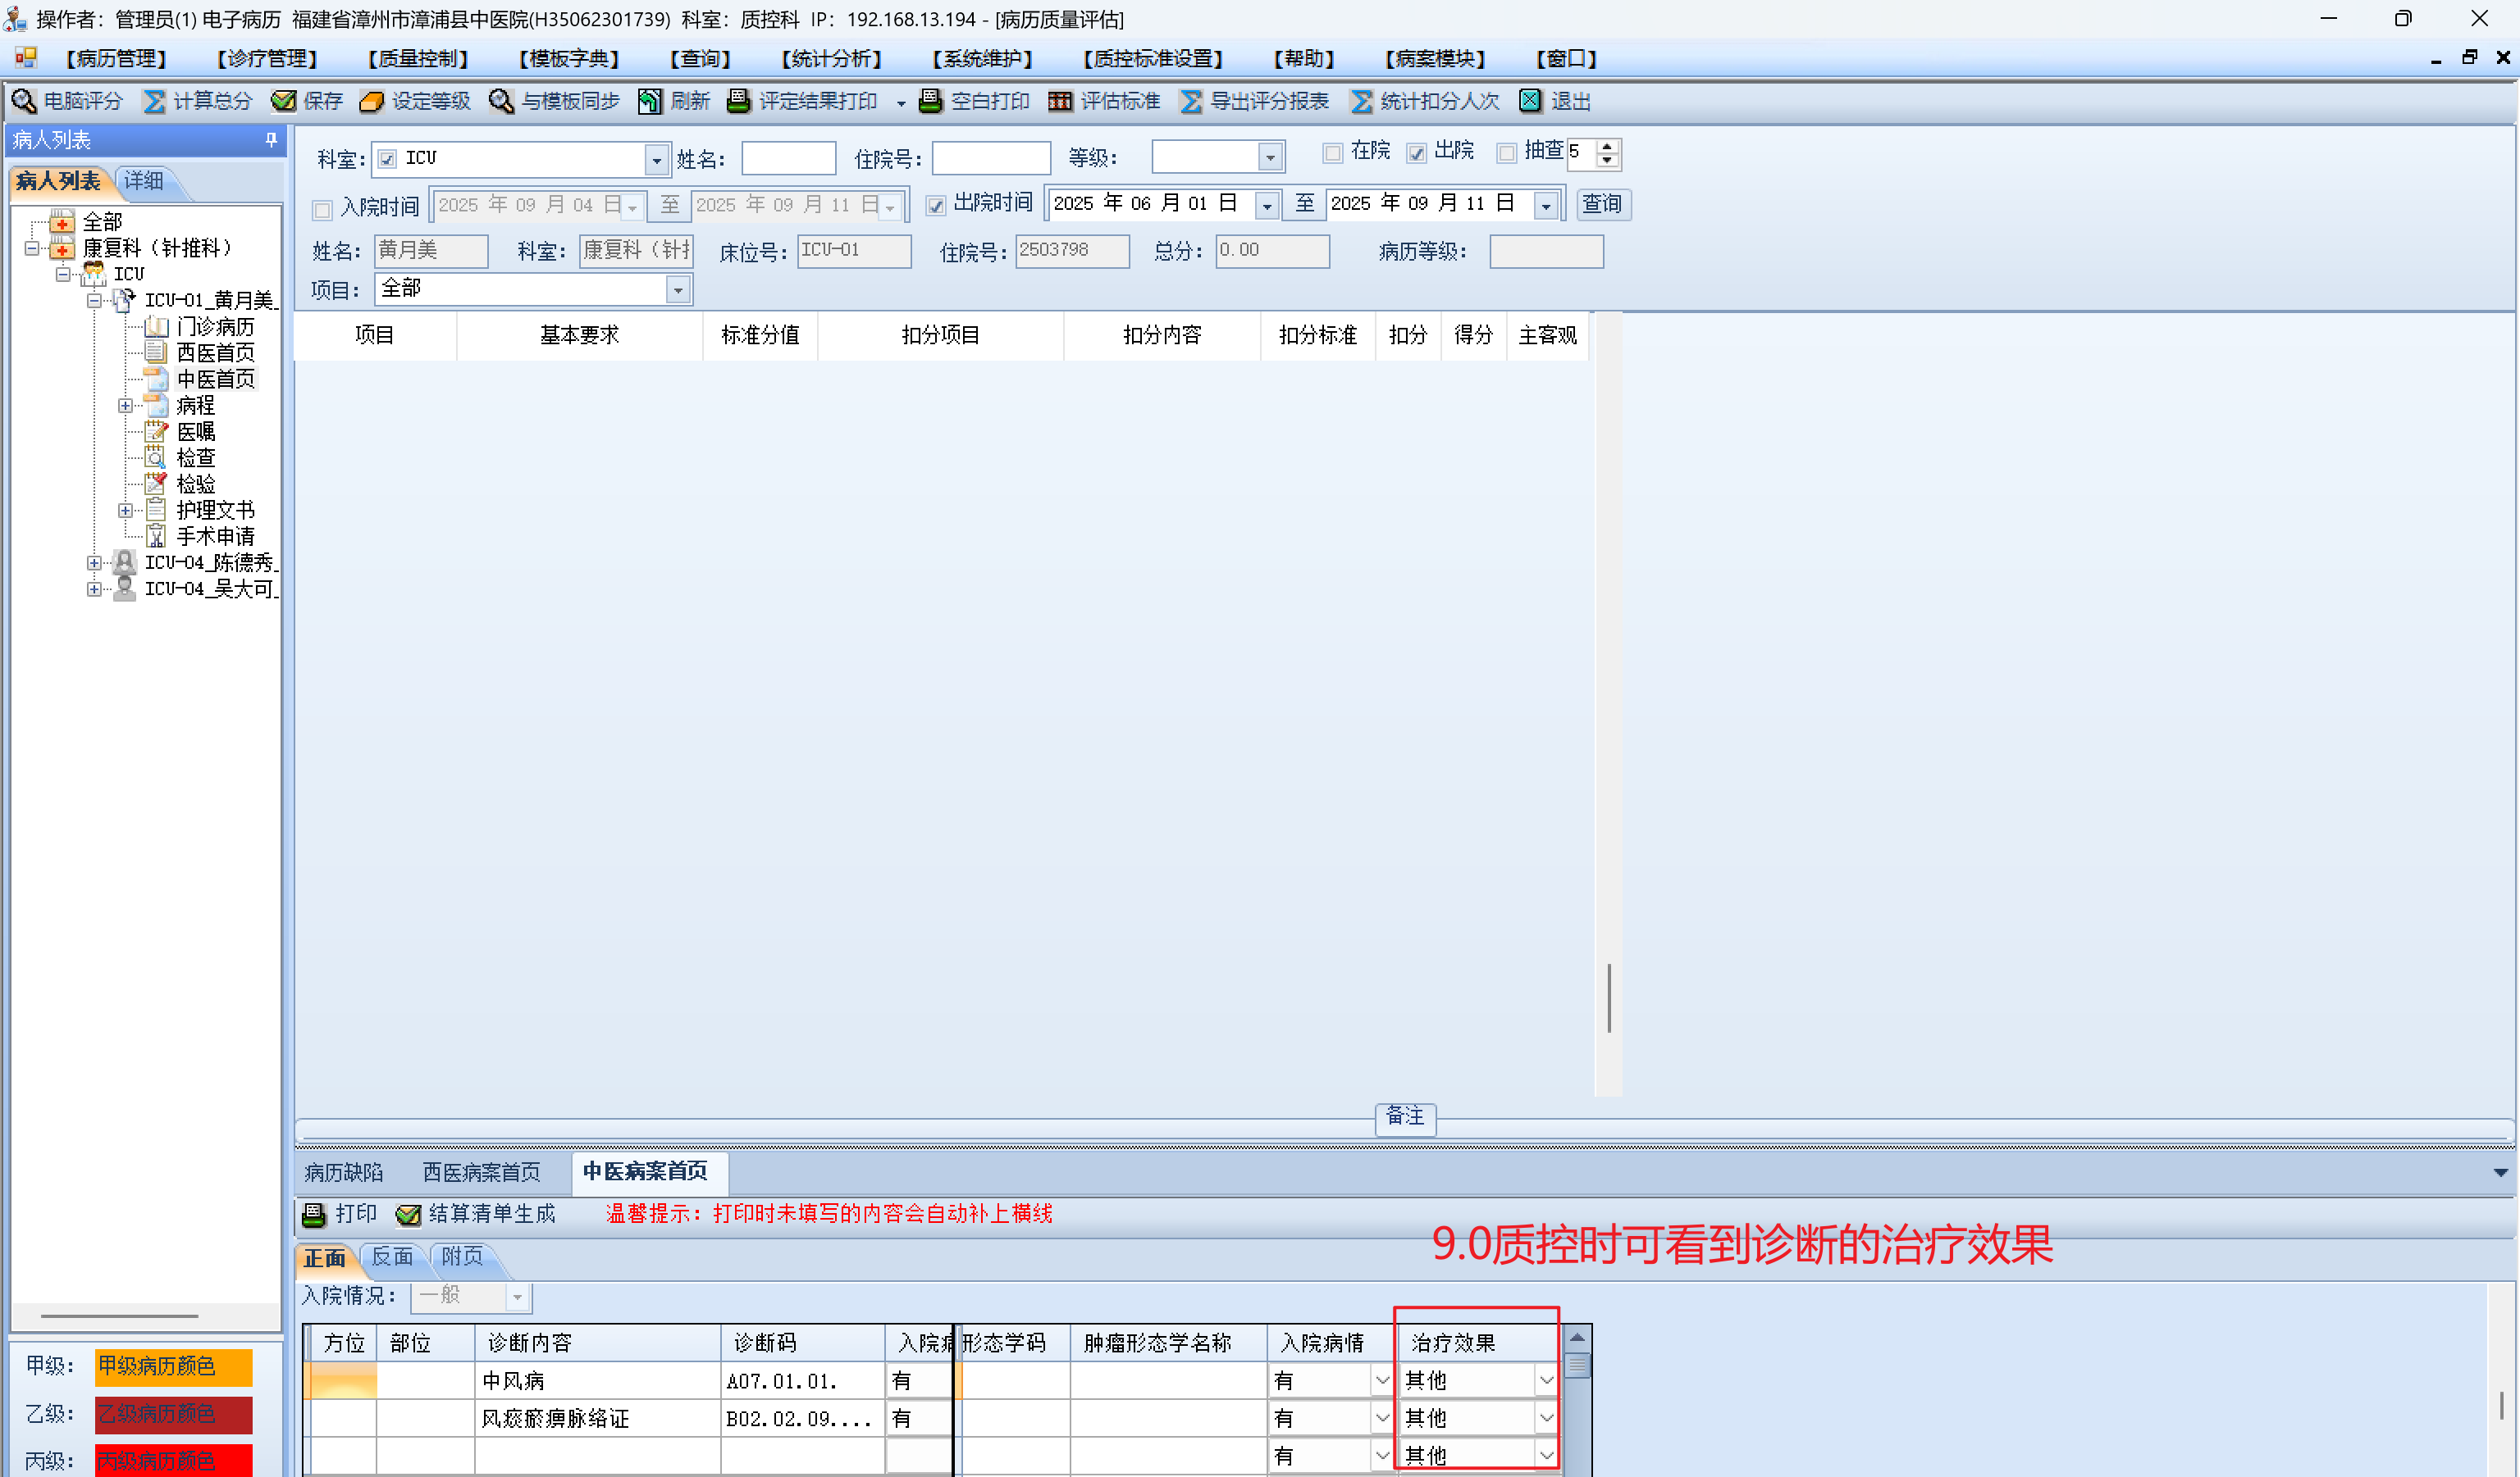Toggle the 入院时间 checkbox
2520x1477 pixels.
[322, 209]
